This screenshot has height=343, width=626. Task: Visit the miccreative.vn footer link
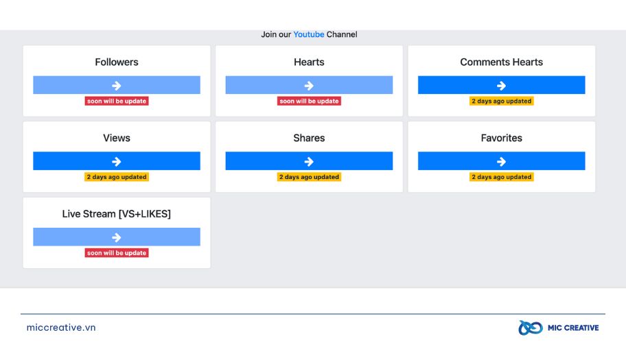coord(61,327)
